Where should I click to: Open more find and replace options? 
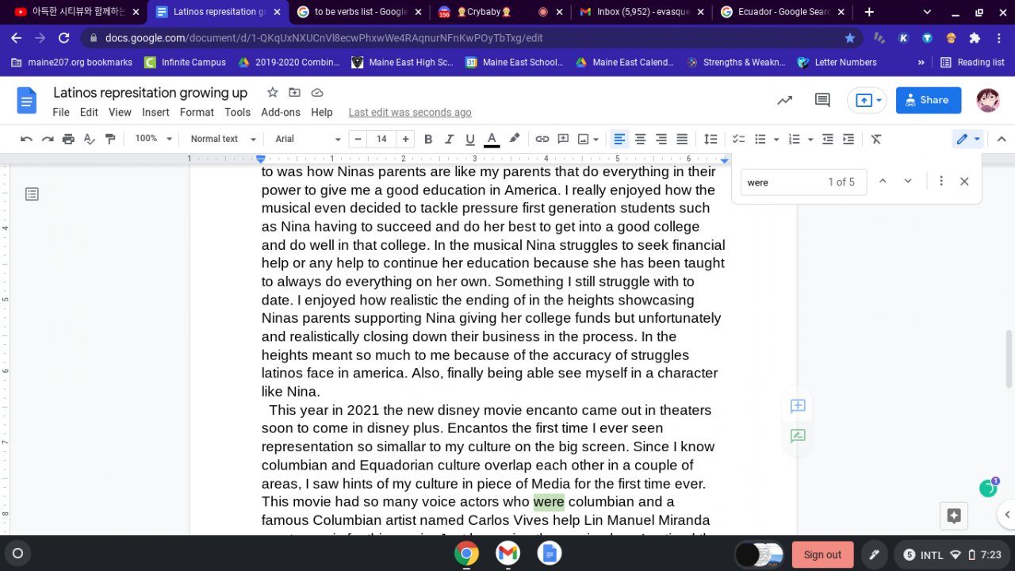point(941,182)
